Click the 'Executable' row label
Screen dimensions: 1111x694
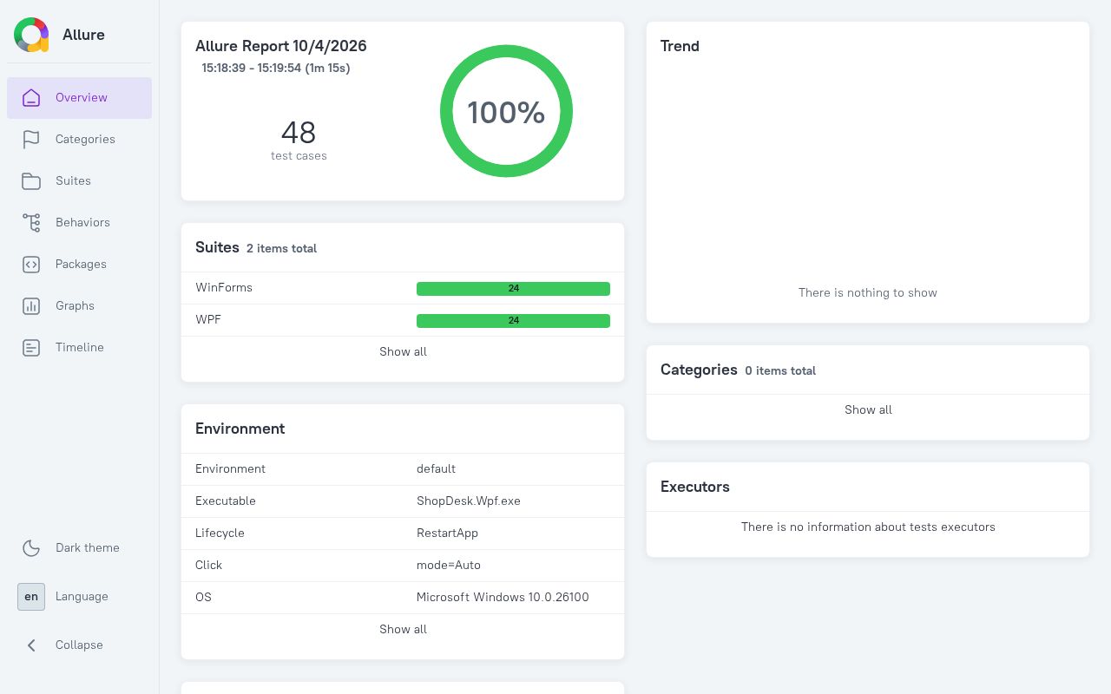pyautogui.click(x=226, y=501)
